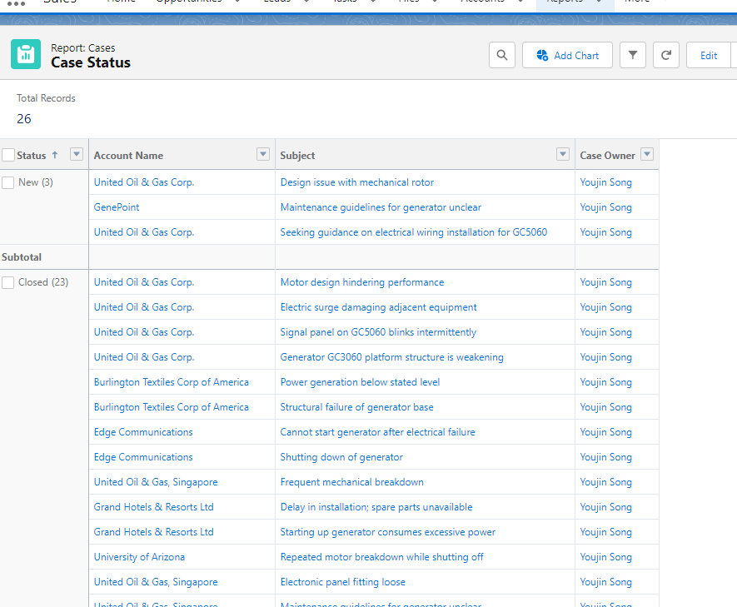Open United Oil & Gas Corp. for Design issue row
Screen dimensions: 737x607
(144, 182)
